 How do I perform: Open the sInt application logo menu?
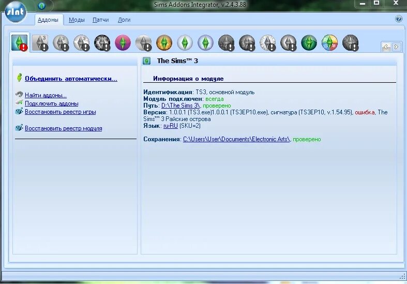[16, 12]
